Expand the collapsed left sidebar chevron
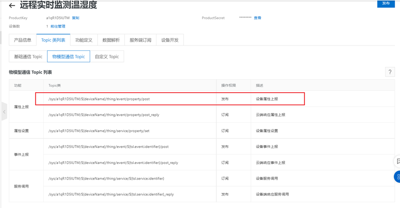The height and width of the screenshot is (208, 400). 4,112
